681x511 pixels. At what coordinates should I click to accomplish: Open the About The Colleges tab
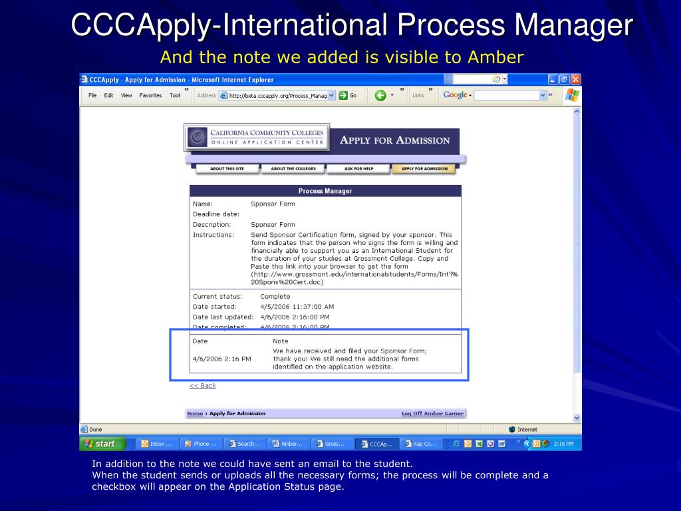(293, 168)
